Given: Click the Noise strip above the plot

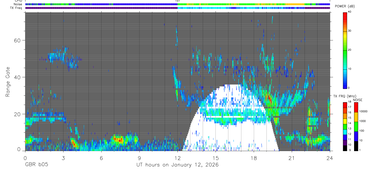Looking at the screenshot, I should [177, 5].
